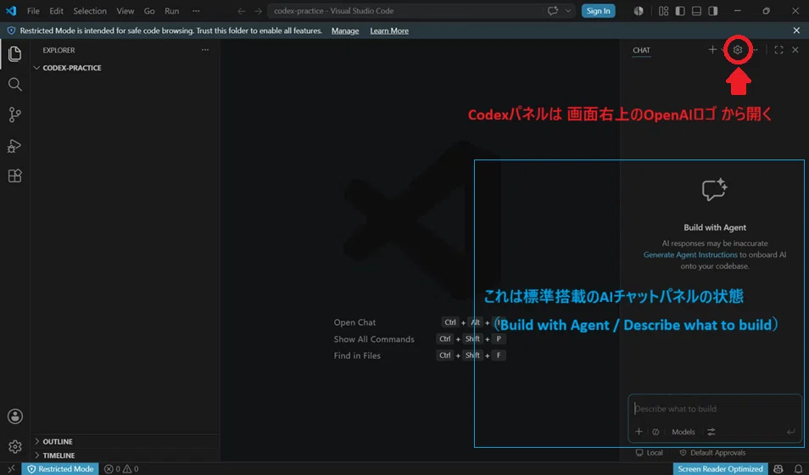Open the Extensions view
809x475 pixels.
click(14, 176)
